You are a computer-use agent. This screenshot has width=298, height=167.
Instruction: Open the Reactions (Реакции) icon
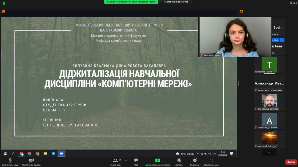pos(195,160)
